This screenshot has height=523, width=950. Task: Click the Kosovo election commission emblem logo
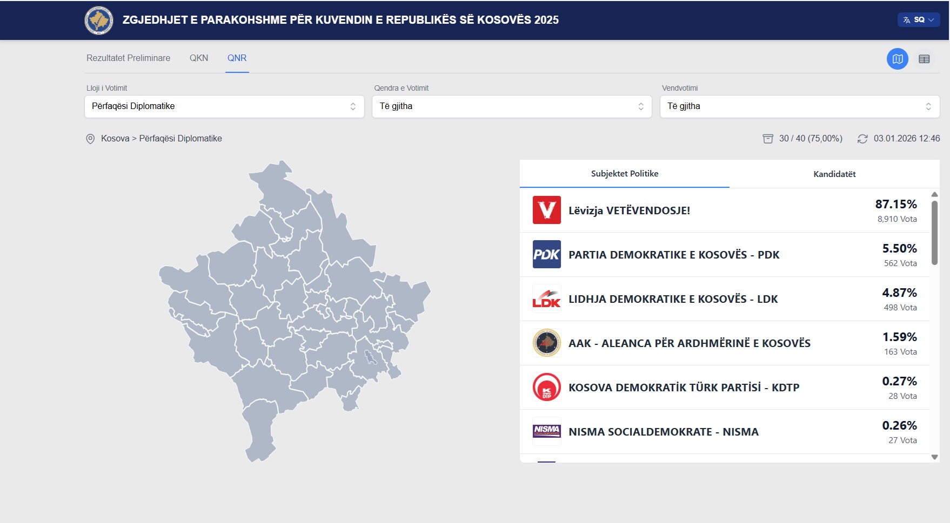click(x=99, y=21)
